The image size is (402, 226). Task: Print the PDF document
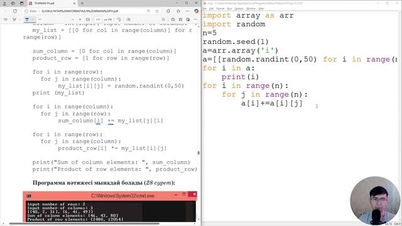coord(173,19)
